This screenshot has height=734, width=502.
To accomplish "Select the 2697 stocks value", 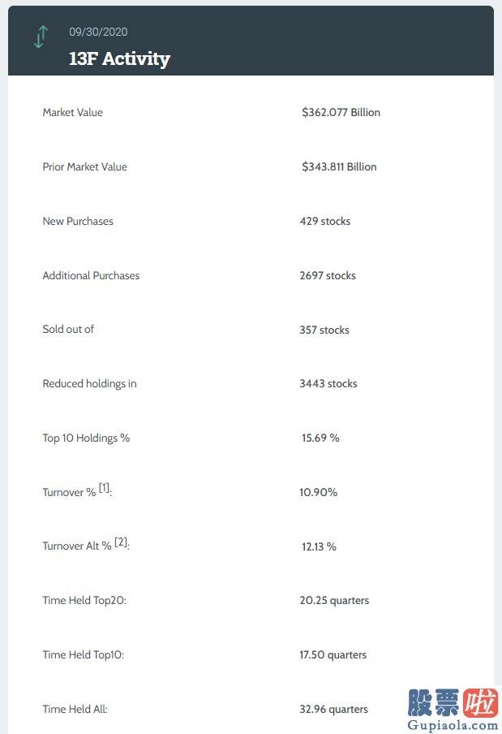I will click(328, 275).
